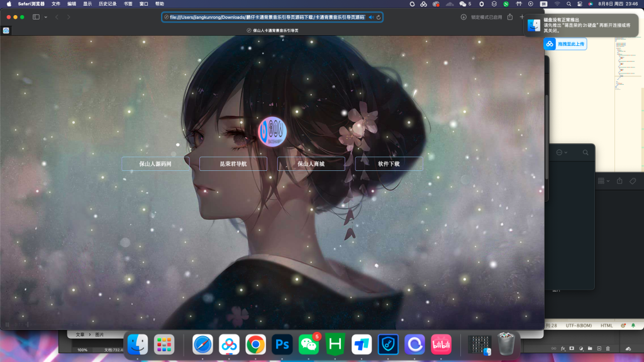The height and width of the screenshot is (362, 644).
Task: Toggle the Safari sidebar button
Action: (36, 17)
